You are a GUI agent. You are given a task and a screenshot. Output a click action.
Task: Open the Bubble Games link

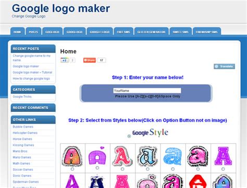pyautogui.click(x=23, y=127)
